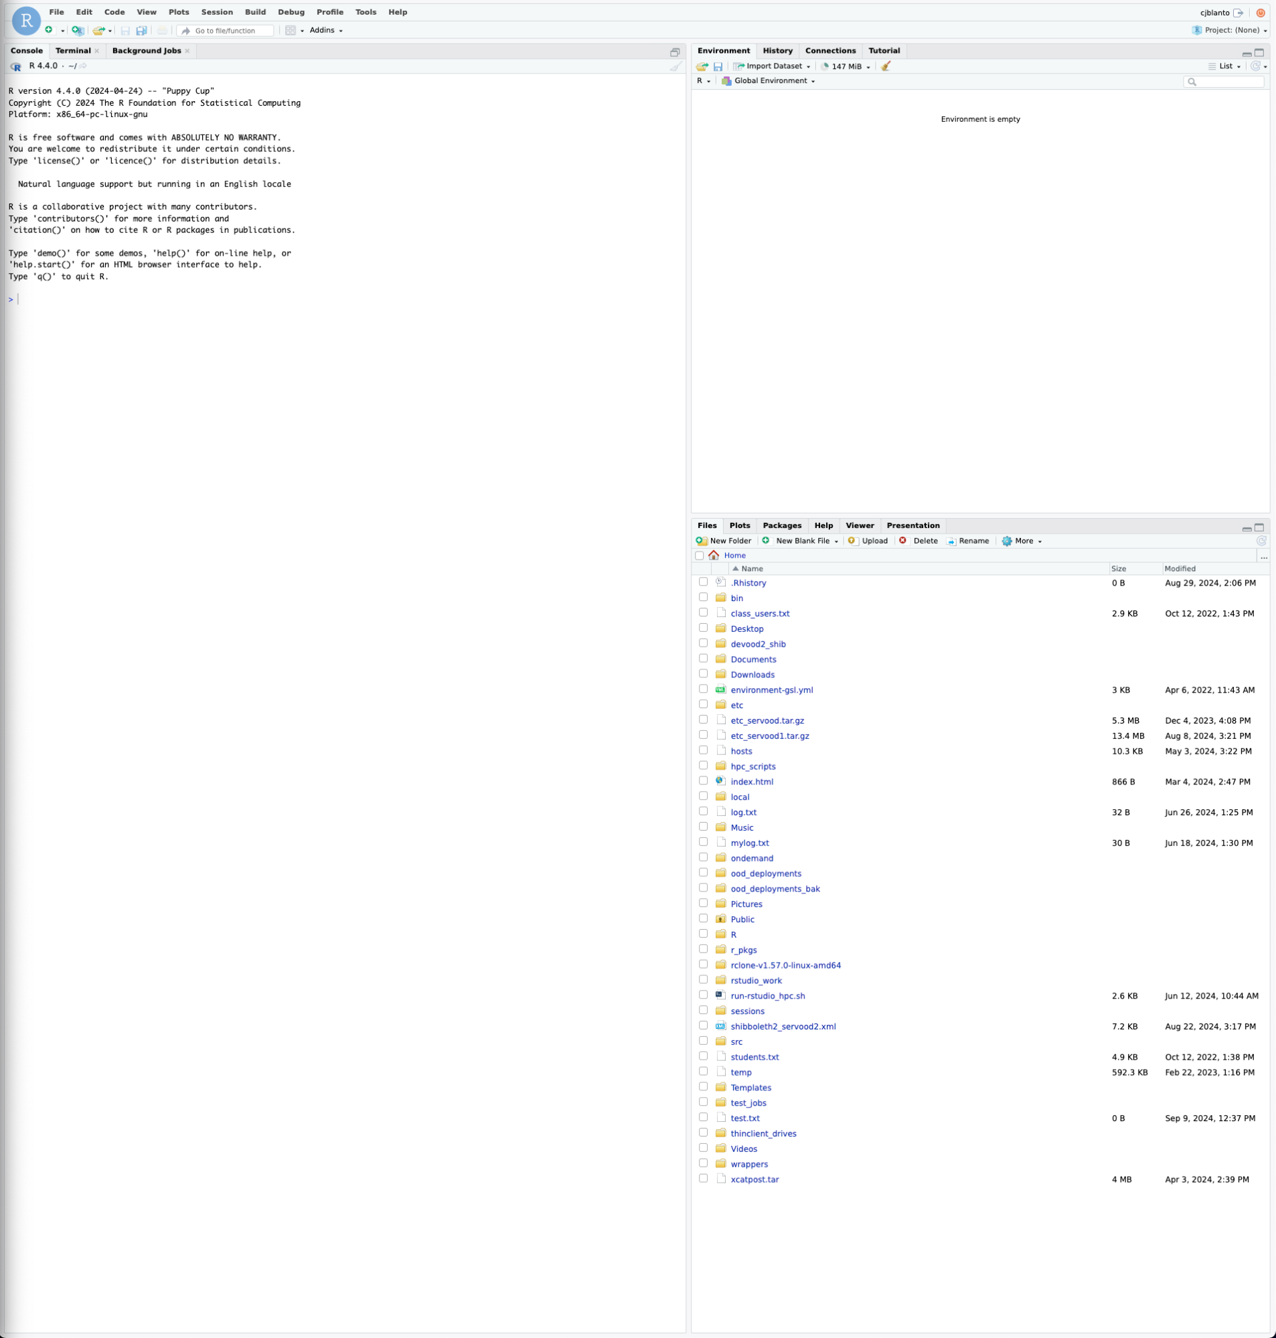Open the Project: (None) dropdown
Viewport: 1276px width, 1338px height.
tap(1230, 30)
